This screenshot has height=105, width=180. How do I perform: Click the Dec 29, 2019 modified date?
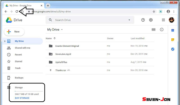pyautogui.click(x=137, y=54)
